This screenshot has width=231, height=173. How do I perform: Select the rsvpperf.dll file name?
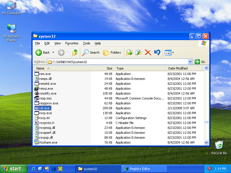pos(47,133)
